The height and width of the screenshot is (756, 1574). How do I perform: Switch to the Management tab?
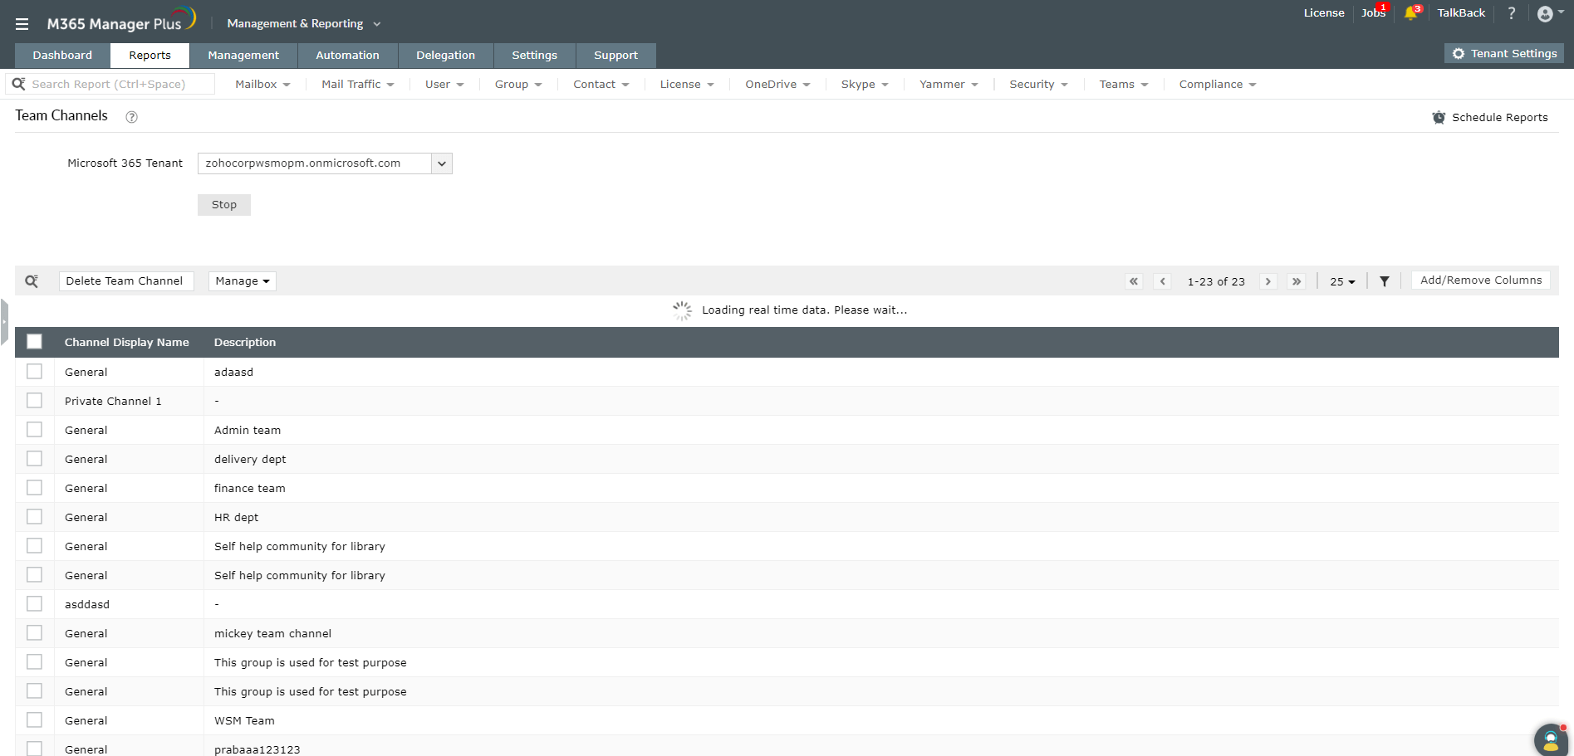click(243, 56)
